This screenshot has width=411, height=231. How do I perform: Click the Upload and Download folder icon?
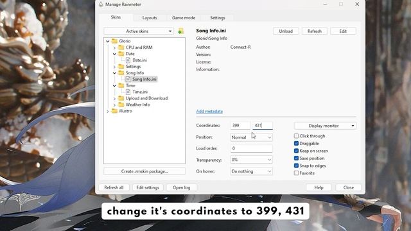point(121,98)
